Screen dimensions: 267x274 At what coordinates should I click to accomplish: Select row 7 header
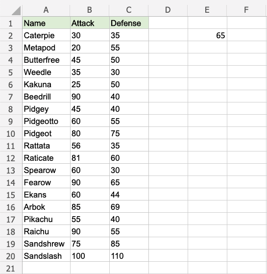point(11,97)
